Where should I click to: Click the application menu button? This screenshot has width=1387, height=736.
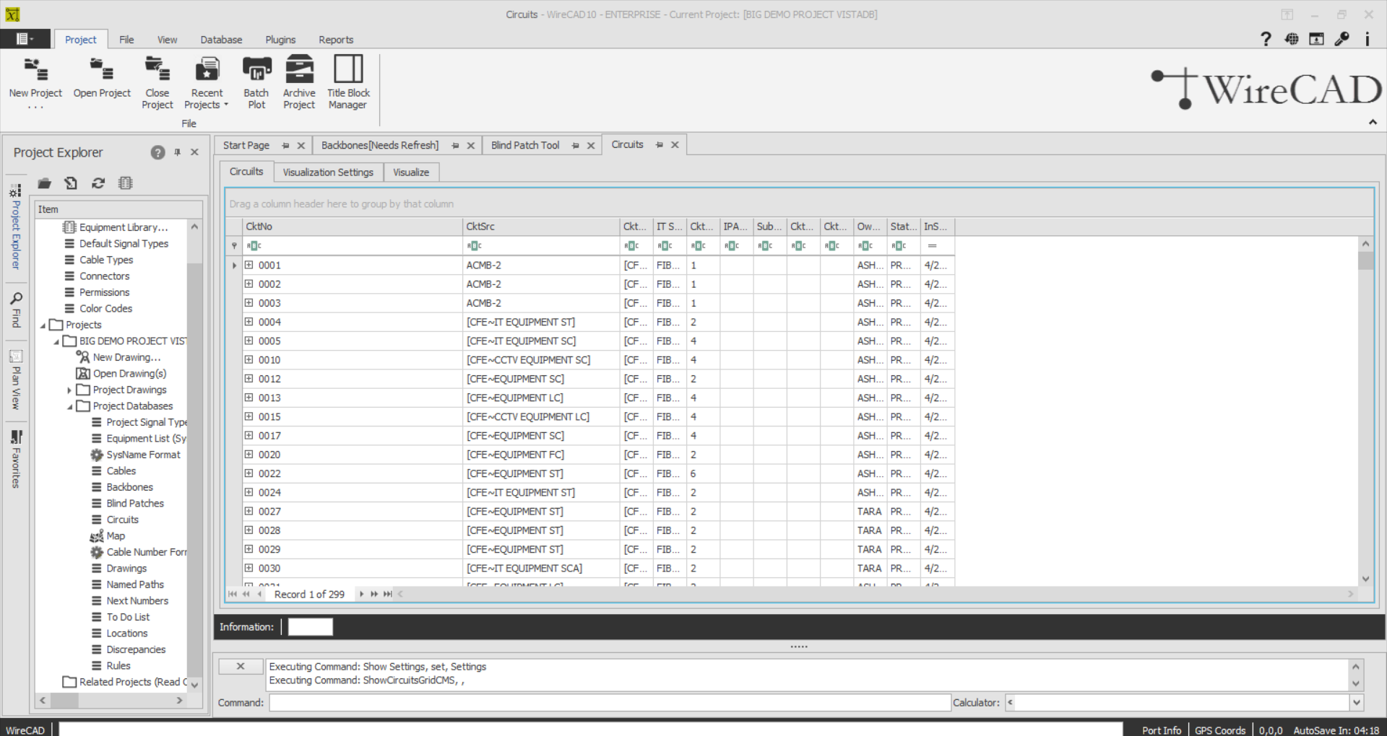point(25,39)
